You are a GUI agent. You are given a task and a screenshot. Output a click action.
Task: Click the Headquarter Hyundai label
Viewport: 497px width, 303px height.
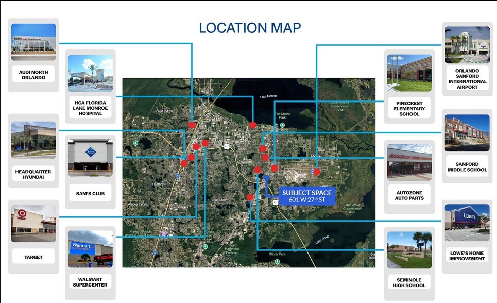(33, 174)
